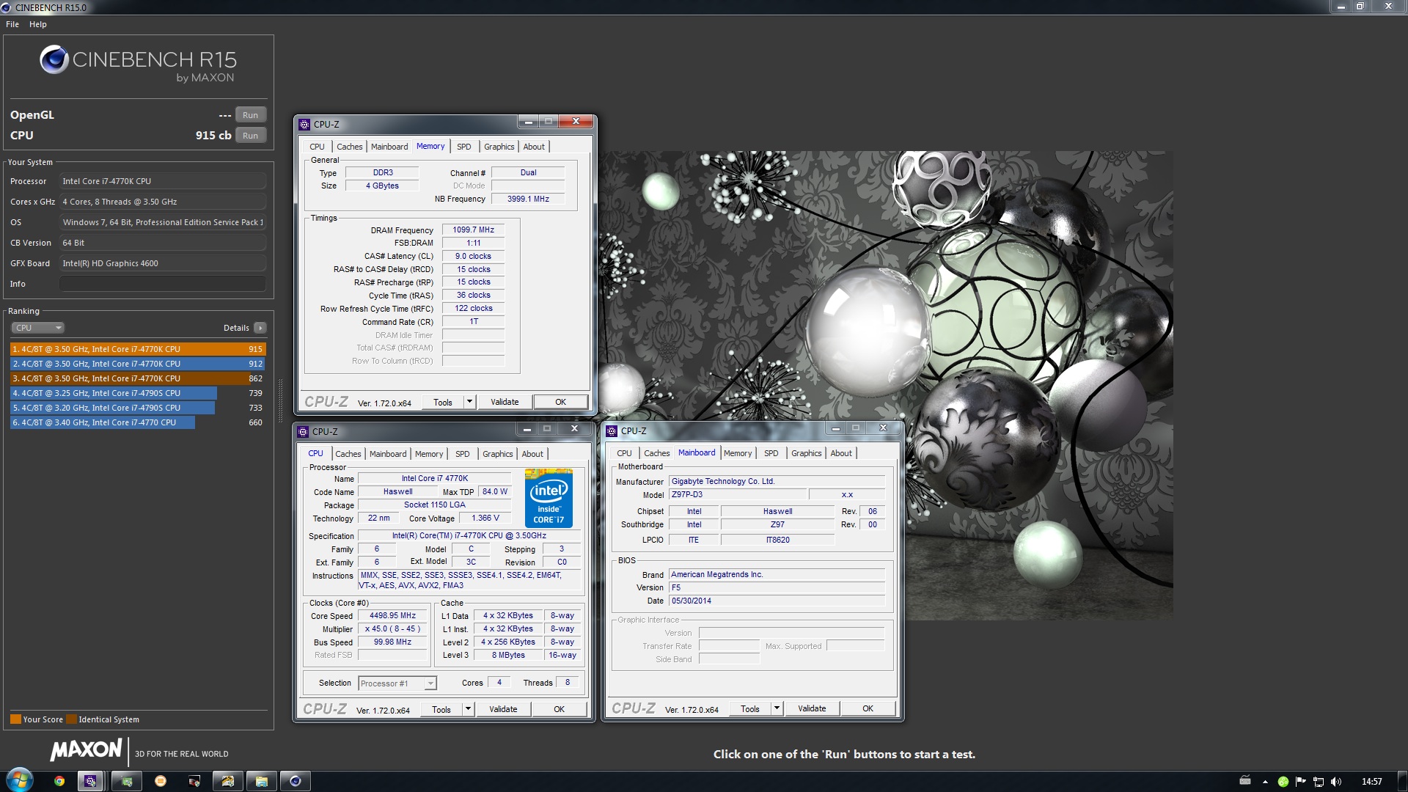This screenshot has width=1408, height=792.
Task: Select ranking row 2 scoring 912
Action: click(x=138, y=364)
